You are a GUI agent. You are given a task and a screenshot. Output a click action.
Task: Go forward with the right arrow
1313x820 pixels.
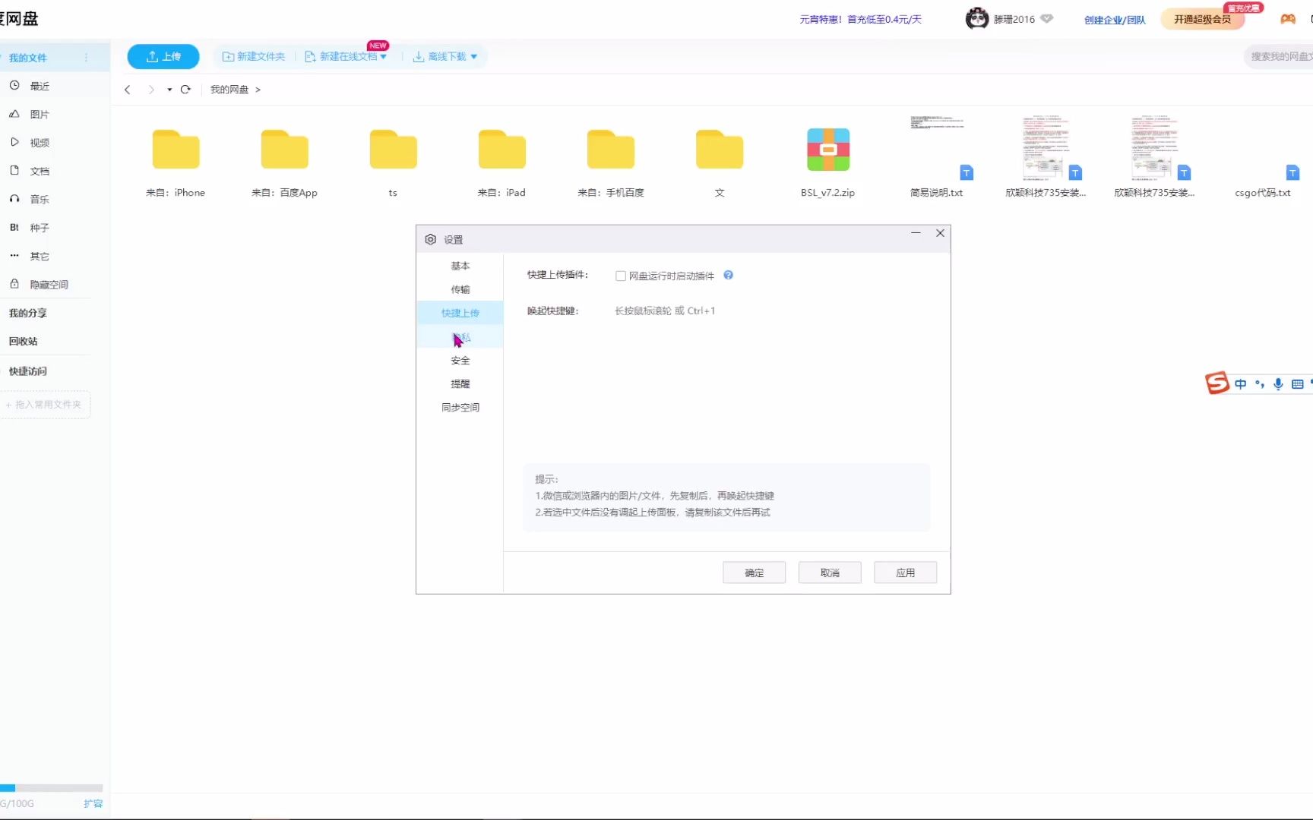click(x=151, y=90)
